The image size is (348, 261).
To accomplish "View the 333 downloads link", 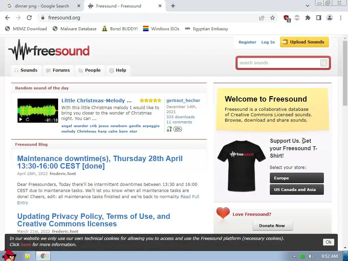I will [180, 117].
